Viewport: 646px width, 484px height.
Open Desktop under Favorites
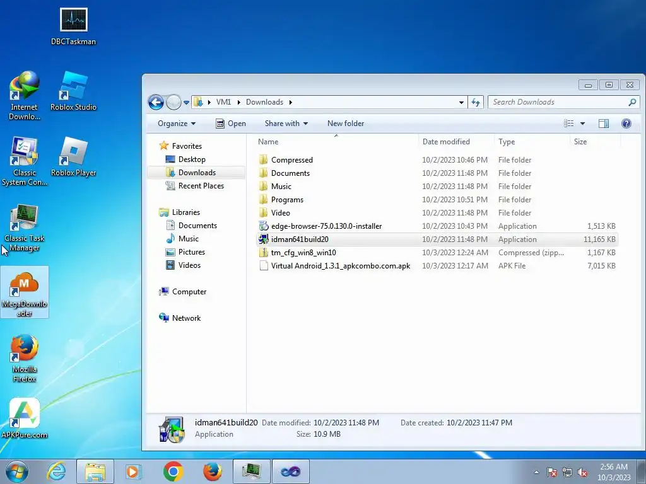[192, 159]
